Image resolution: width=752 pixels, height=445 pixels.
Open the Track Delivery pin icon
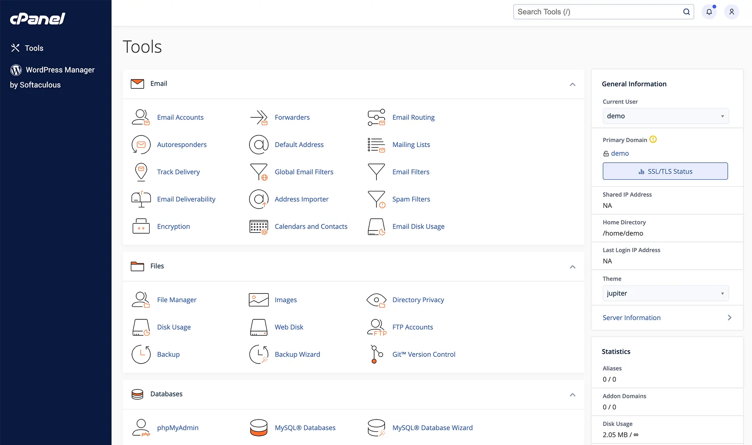point(141,172)
